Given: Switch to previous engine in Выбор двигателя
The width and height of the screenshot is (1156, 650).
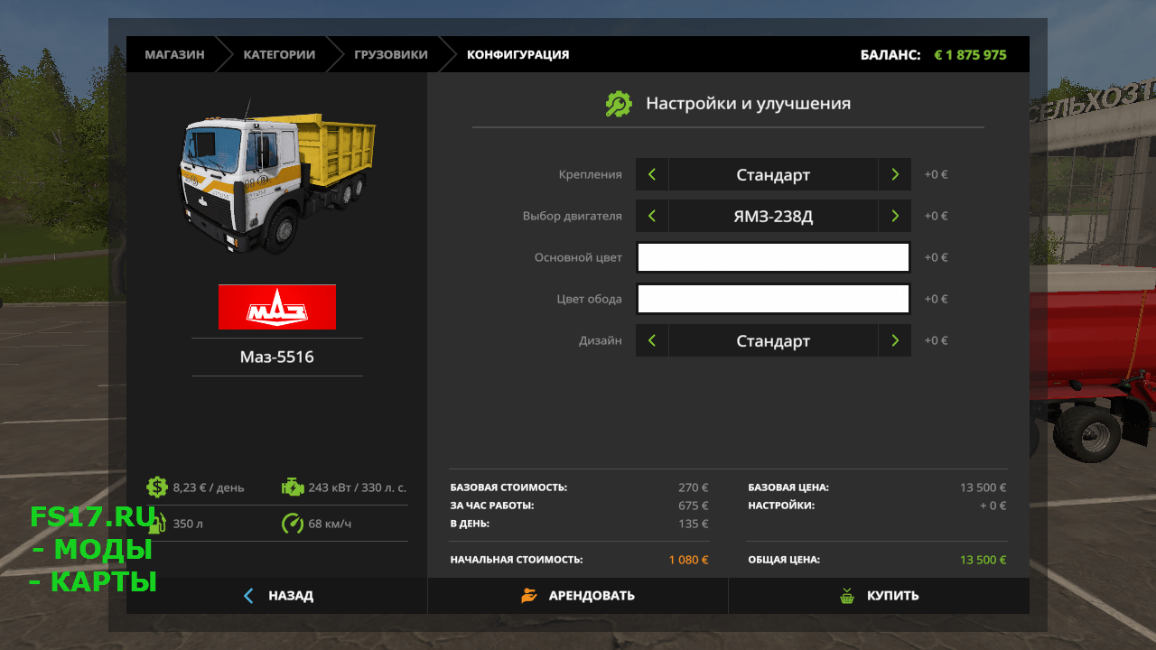Looking at the screenshot, I should 652,216.
